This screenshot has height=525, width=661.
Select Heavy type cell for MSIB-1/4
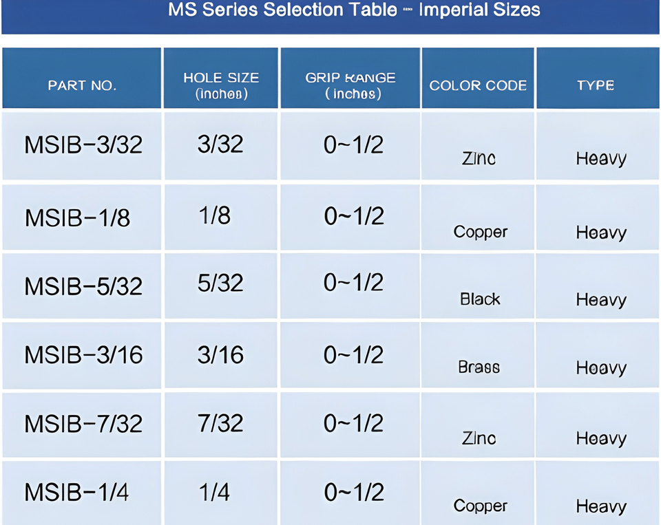click(601, 506)
